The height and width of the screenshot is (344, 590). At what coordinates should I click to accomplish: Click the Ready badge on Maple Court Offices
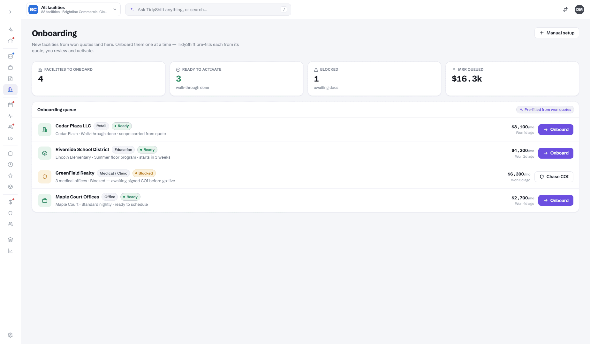[x=130, y=197]
